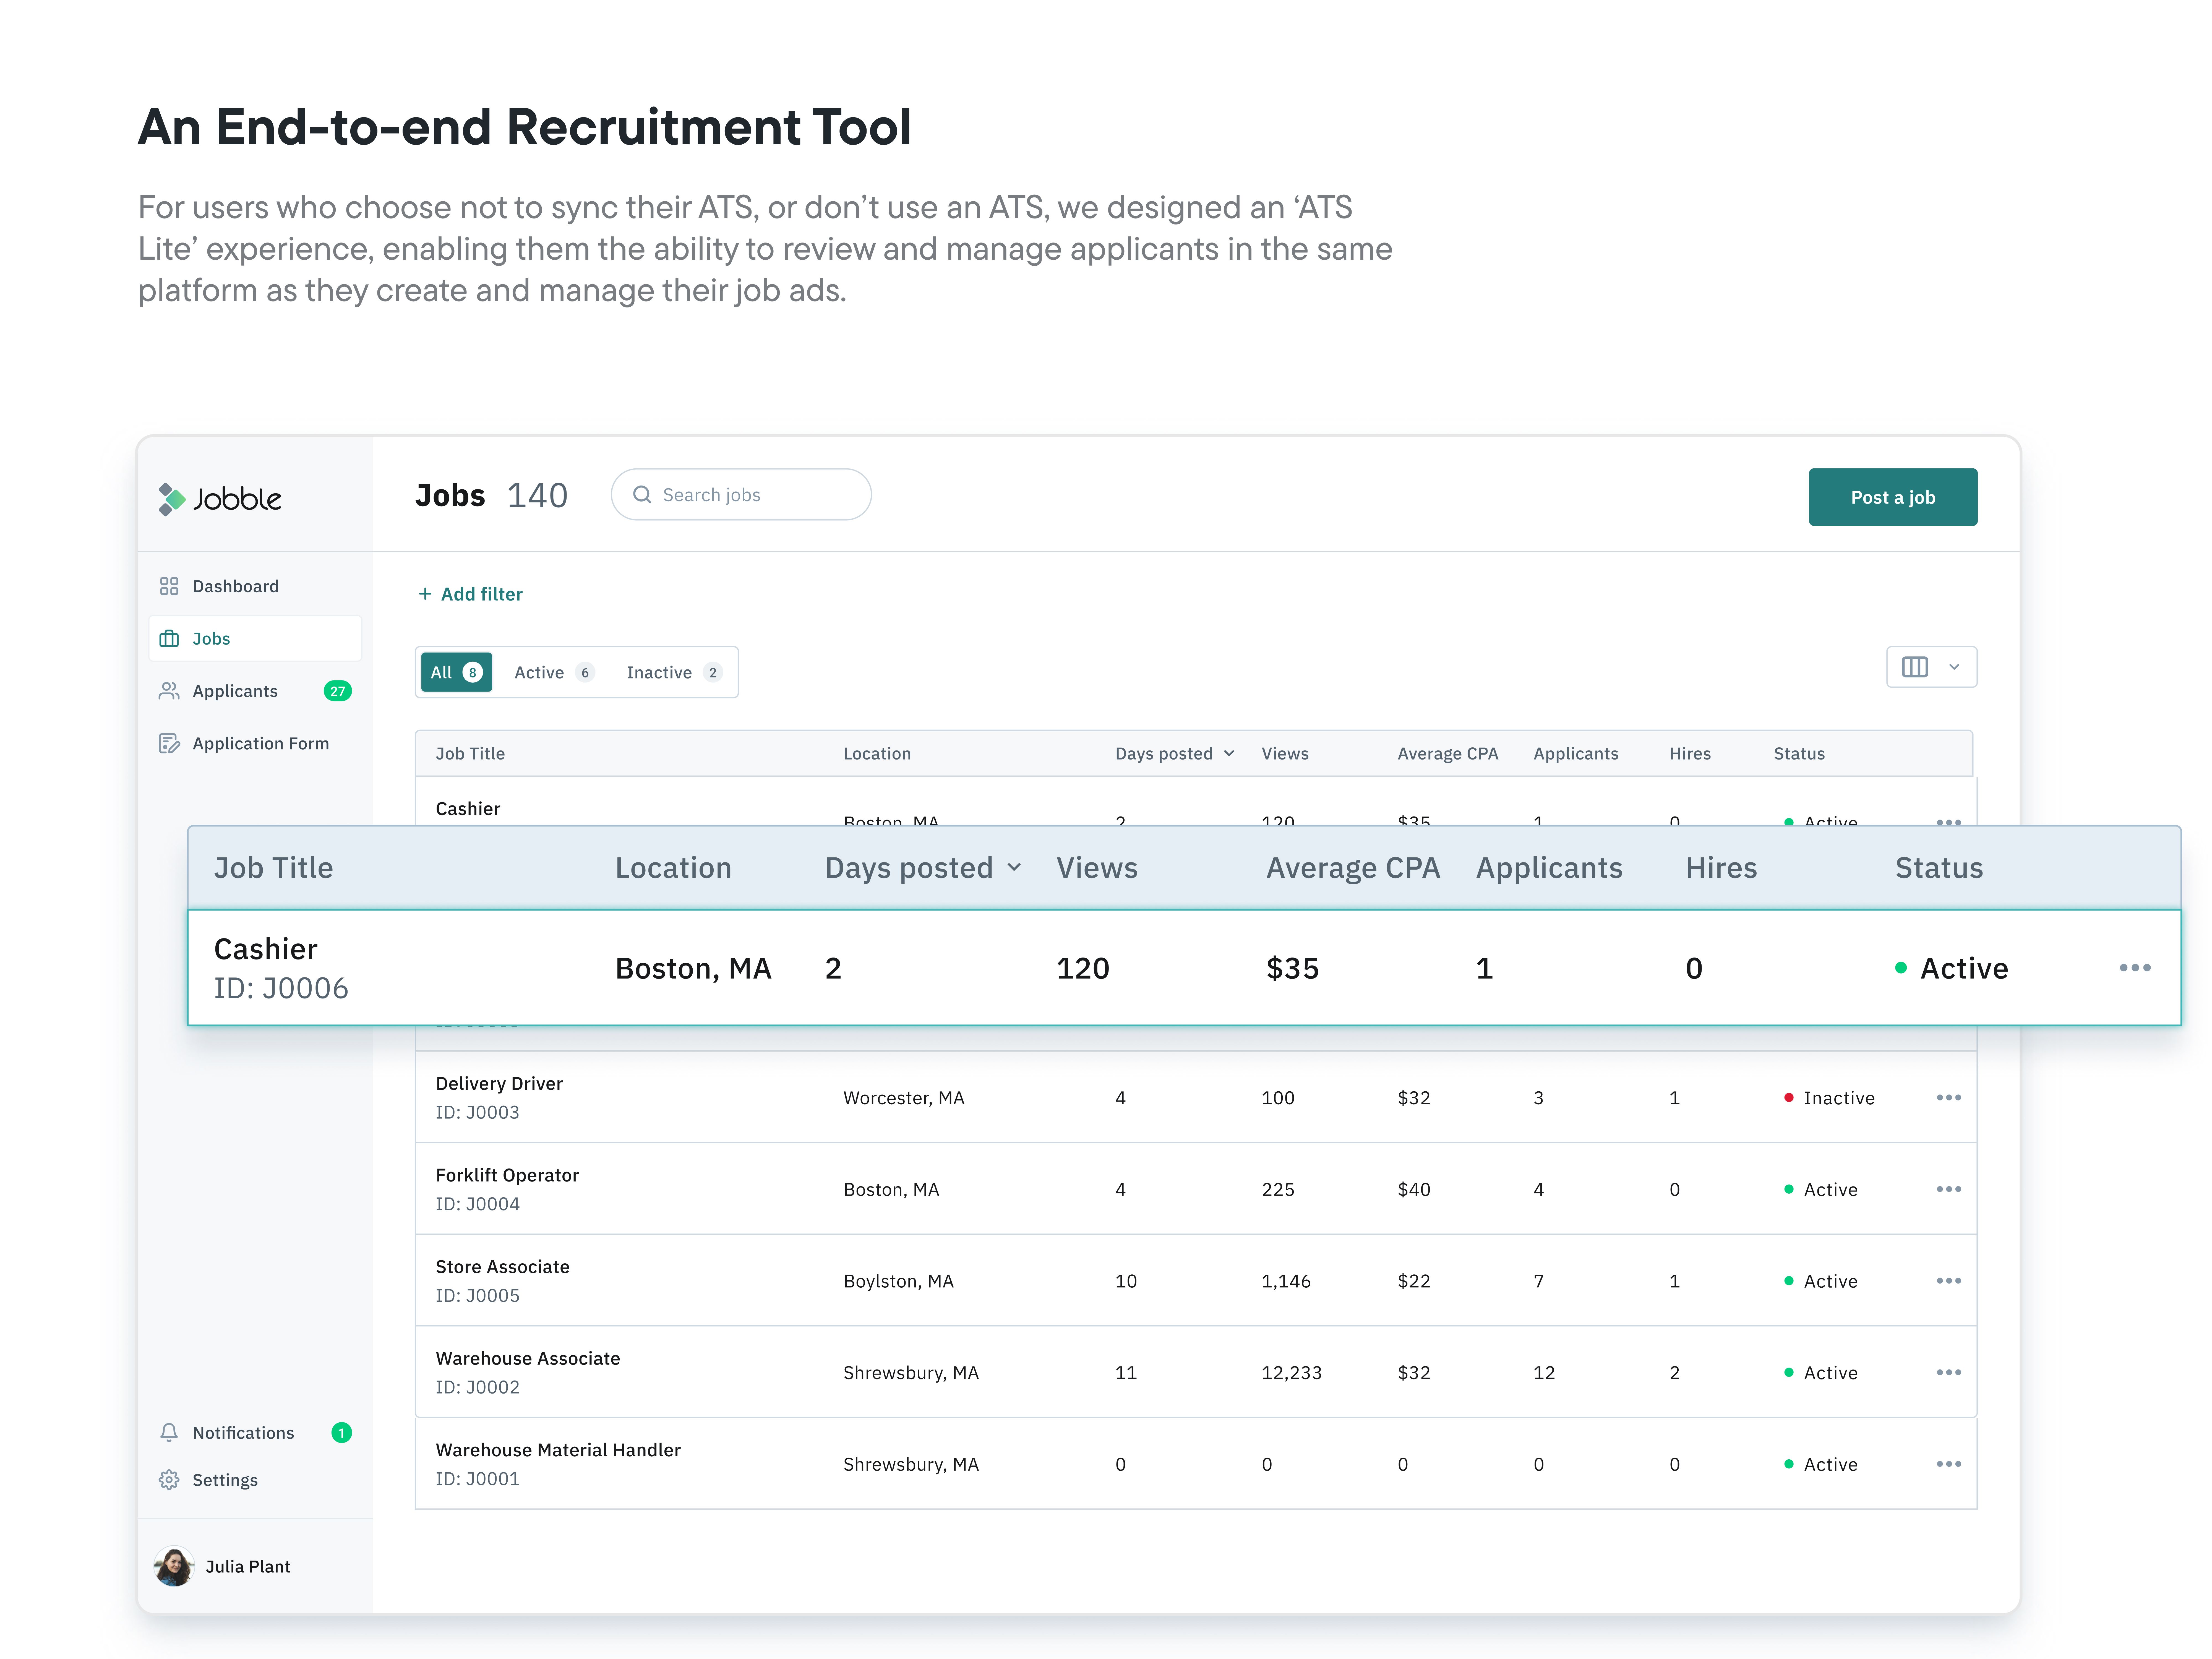Open Julia Plant's profile avatar
The height and width of the screenshot is (1659, 2212).
pyautogui.click(x=174, y=1566)
